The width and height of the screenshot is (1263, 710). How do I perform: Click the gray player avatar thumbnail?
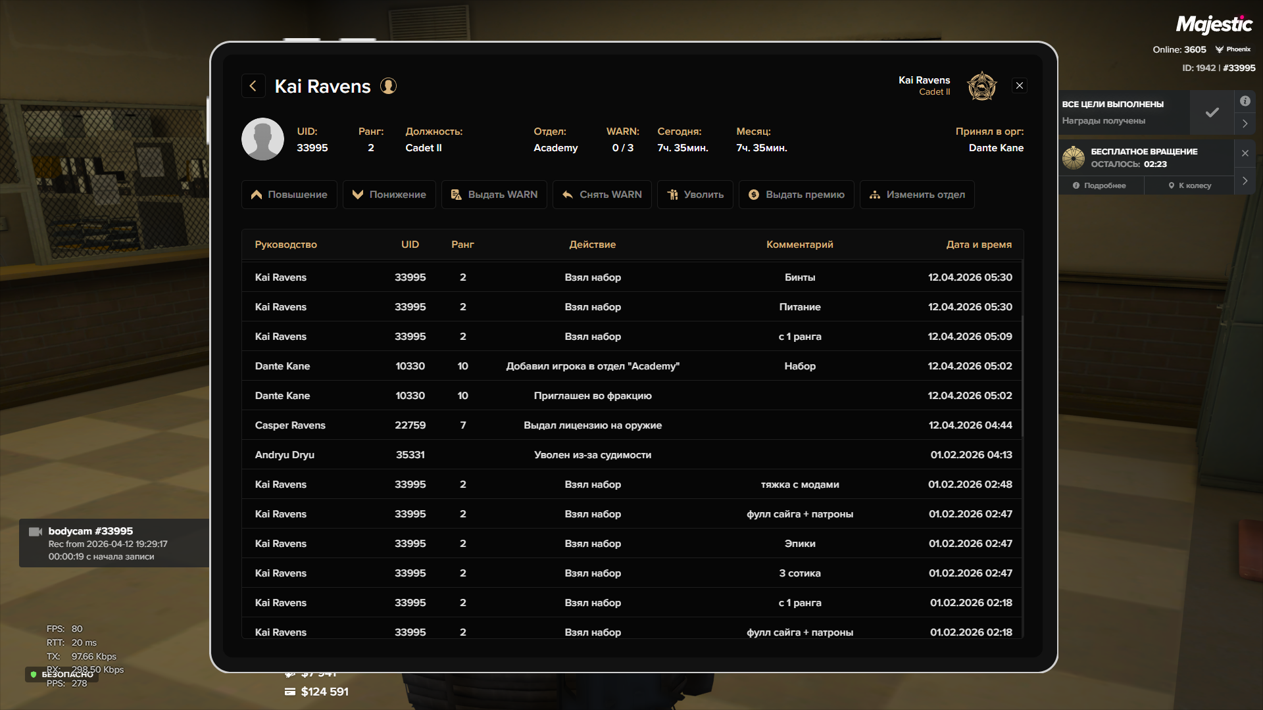click(x=262, y=139)
